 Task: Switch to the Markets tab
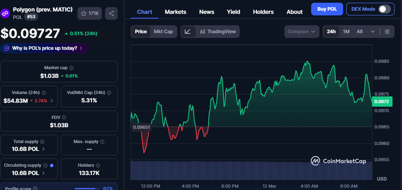(175, 12)
